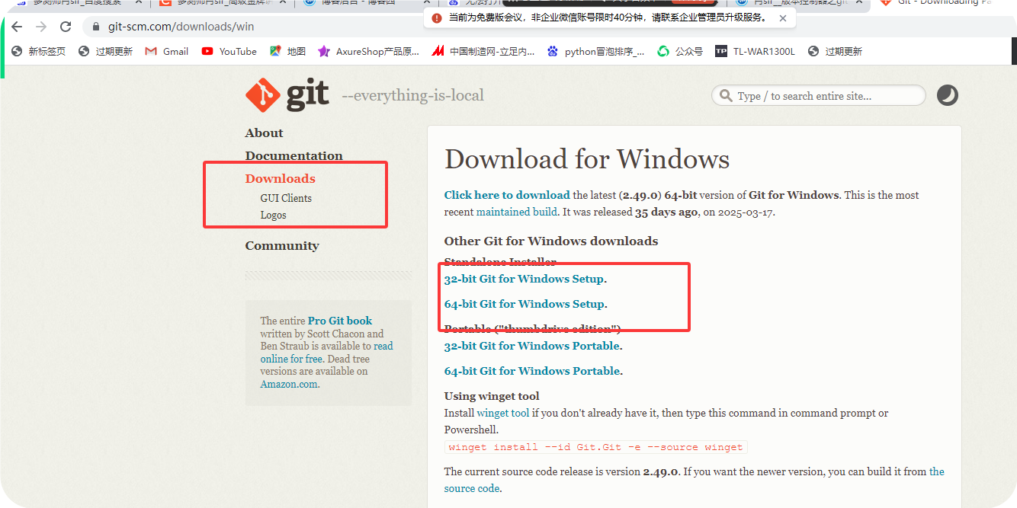Download 64-bit Git for Windows Setup

524,304
